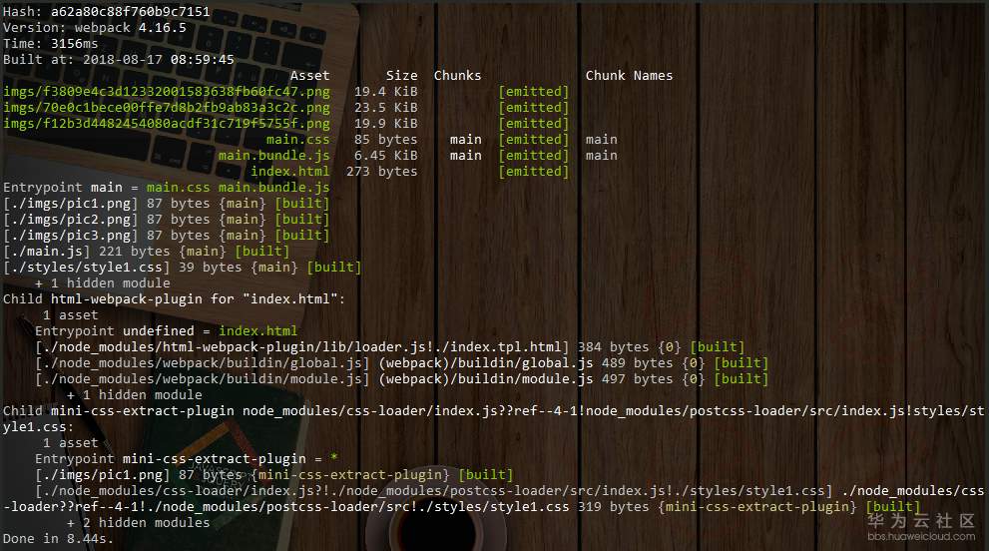Click the '489 bytes' size value
This screenshot has width=989, height=551.
pyautogui.click(x=637, y=363)
